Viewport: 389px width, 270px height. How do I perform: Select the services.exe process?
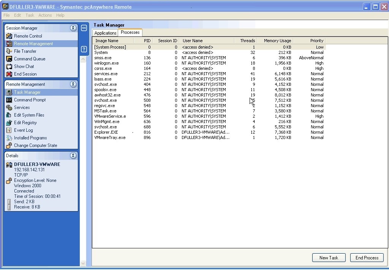click(x=209, y=74)
